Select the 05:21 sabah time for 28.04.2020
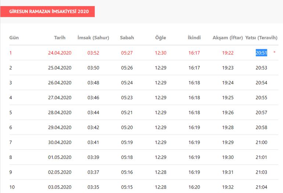 tap(127, 112)
